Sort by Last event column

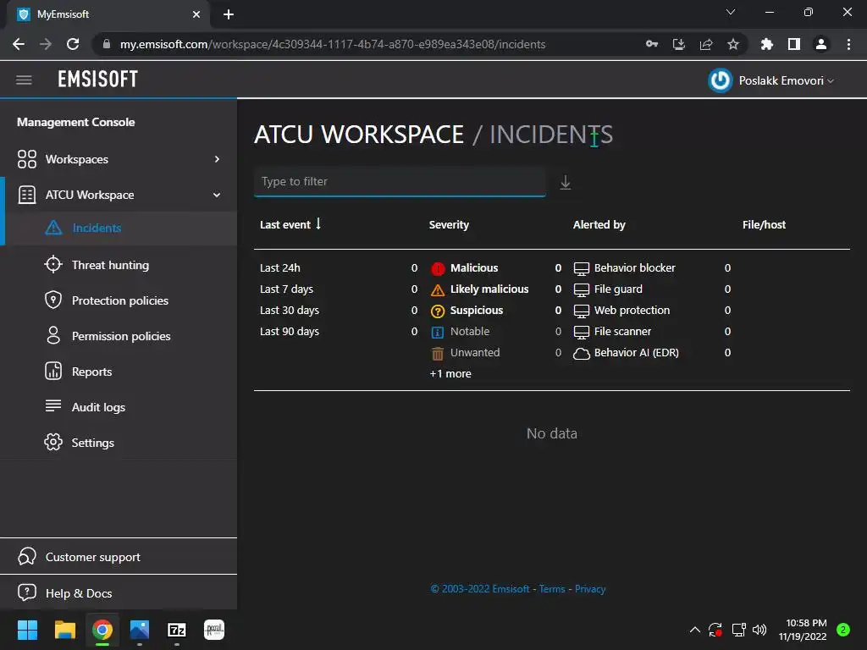(290, 224)
